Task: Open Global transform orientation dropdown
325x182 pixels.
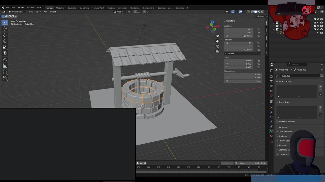Action: click(120, 12)
